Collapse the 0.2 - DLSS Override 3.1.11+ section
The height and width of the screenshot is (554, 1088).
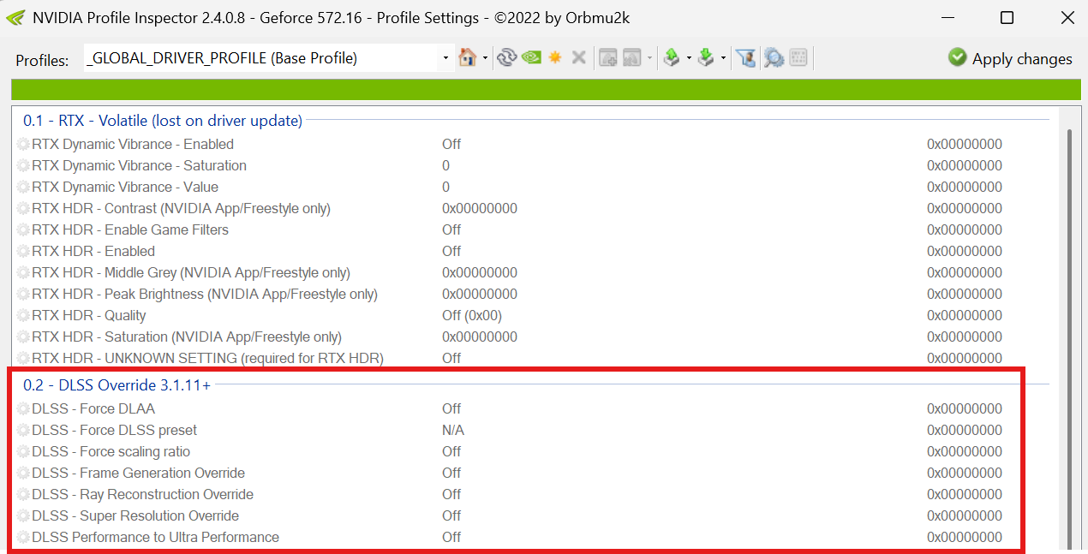pyautogui.click(x=117, y=385)
